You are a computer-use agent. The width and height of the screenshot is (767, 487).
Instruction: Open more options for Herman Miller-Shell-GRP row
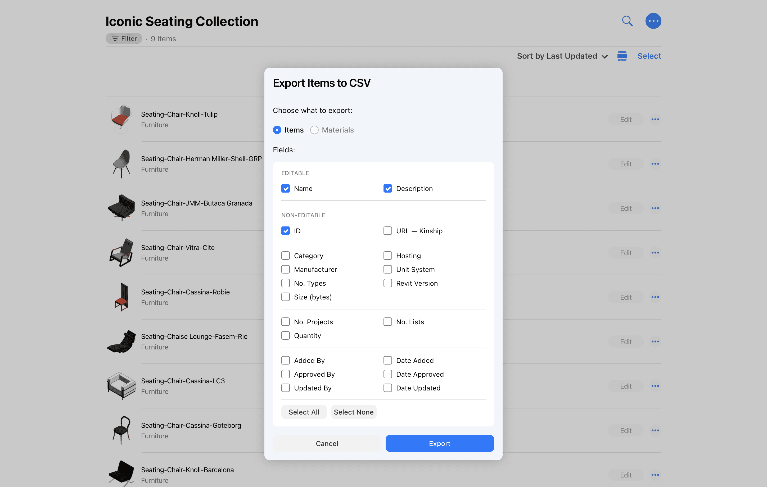[x=655, y=164]
